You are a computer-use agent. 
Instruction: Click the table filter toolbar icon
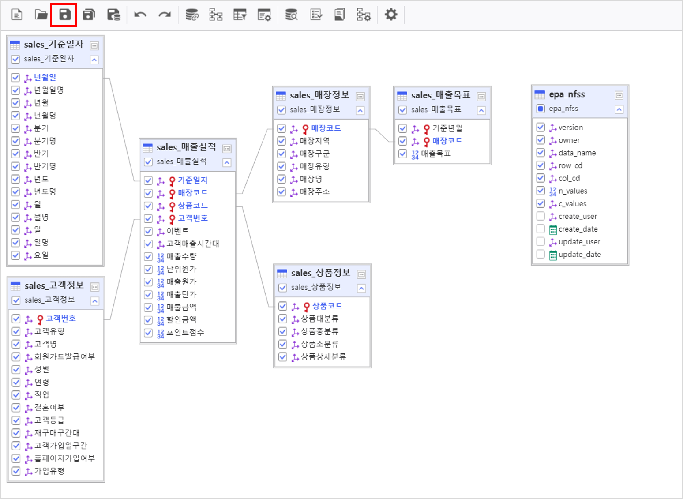pos(240,15)
